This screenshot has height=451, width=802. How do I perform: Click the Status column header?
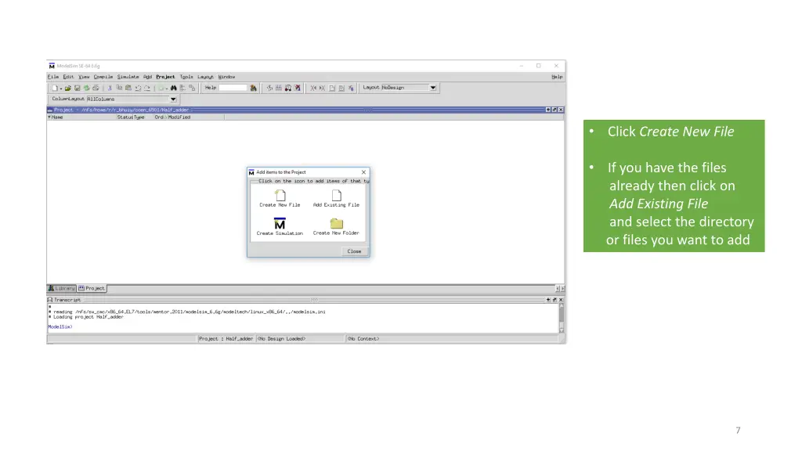[x=125, y=117]
